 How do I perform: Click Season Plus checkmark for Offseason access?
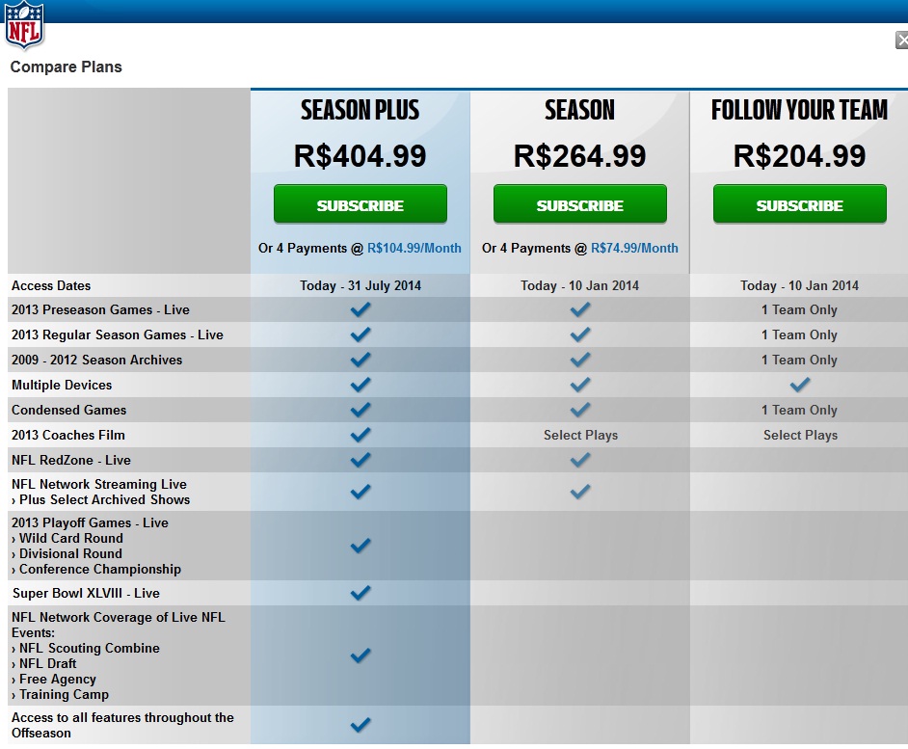[361, 724]
